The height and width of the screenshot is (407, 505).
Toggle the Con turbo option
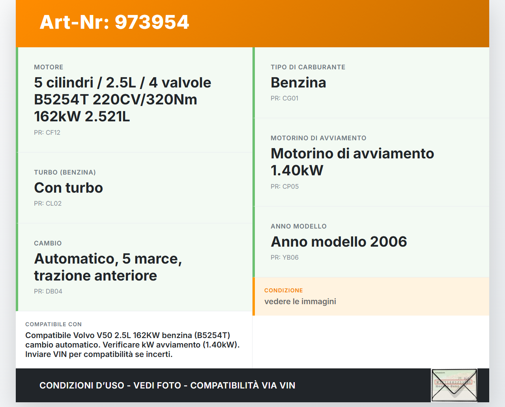[68, 188]
